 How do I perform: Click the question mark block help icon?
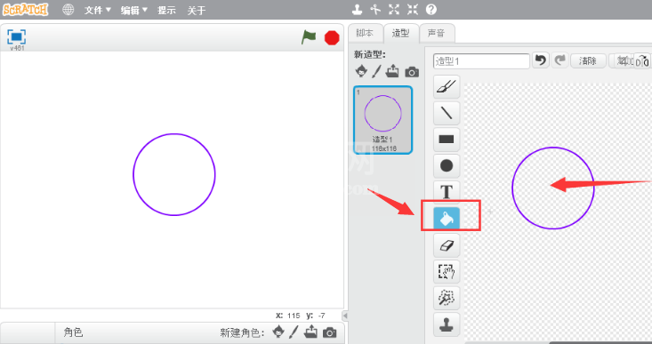click(x=431, y=10)
